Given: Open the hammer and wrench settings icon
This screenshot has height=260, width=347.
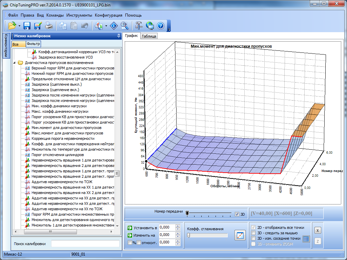Looking at the screenshot, I should pos(139,25).
